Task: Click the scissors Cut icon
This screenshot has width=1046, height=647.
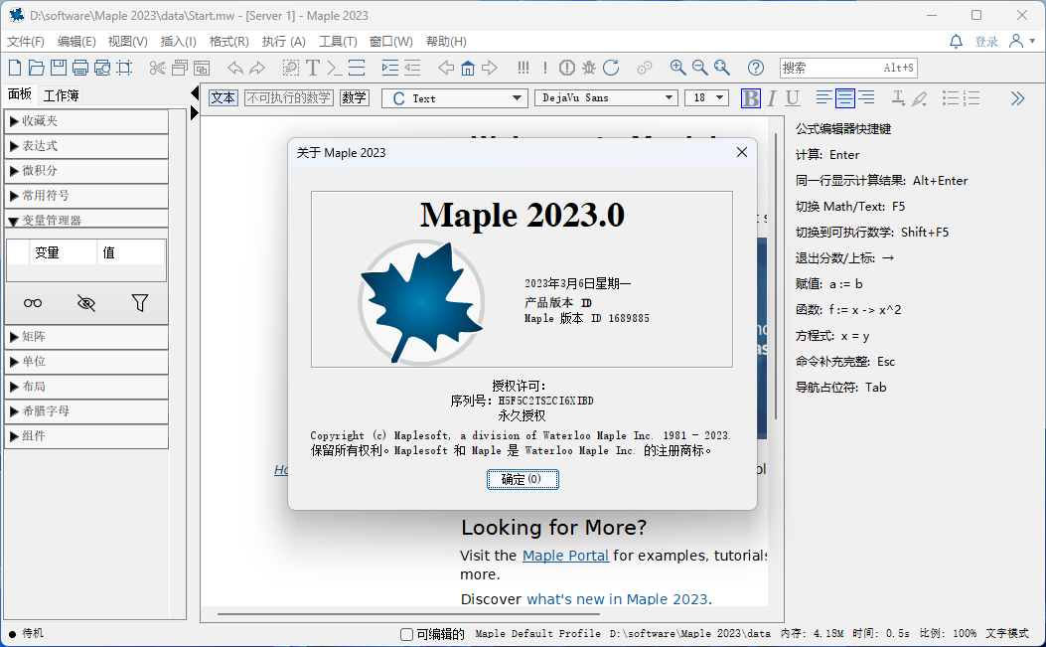Action: click(157, 68)
